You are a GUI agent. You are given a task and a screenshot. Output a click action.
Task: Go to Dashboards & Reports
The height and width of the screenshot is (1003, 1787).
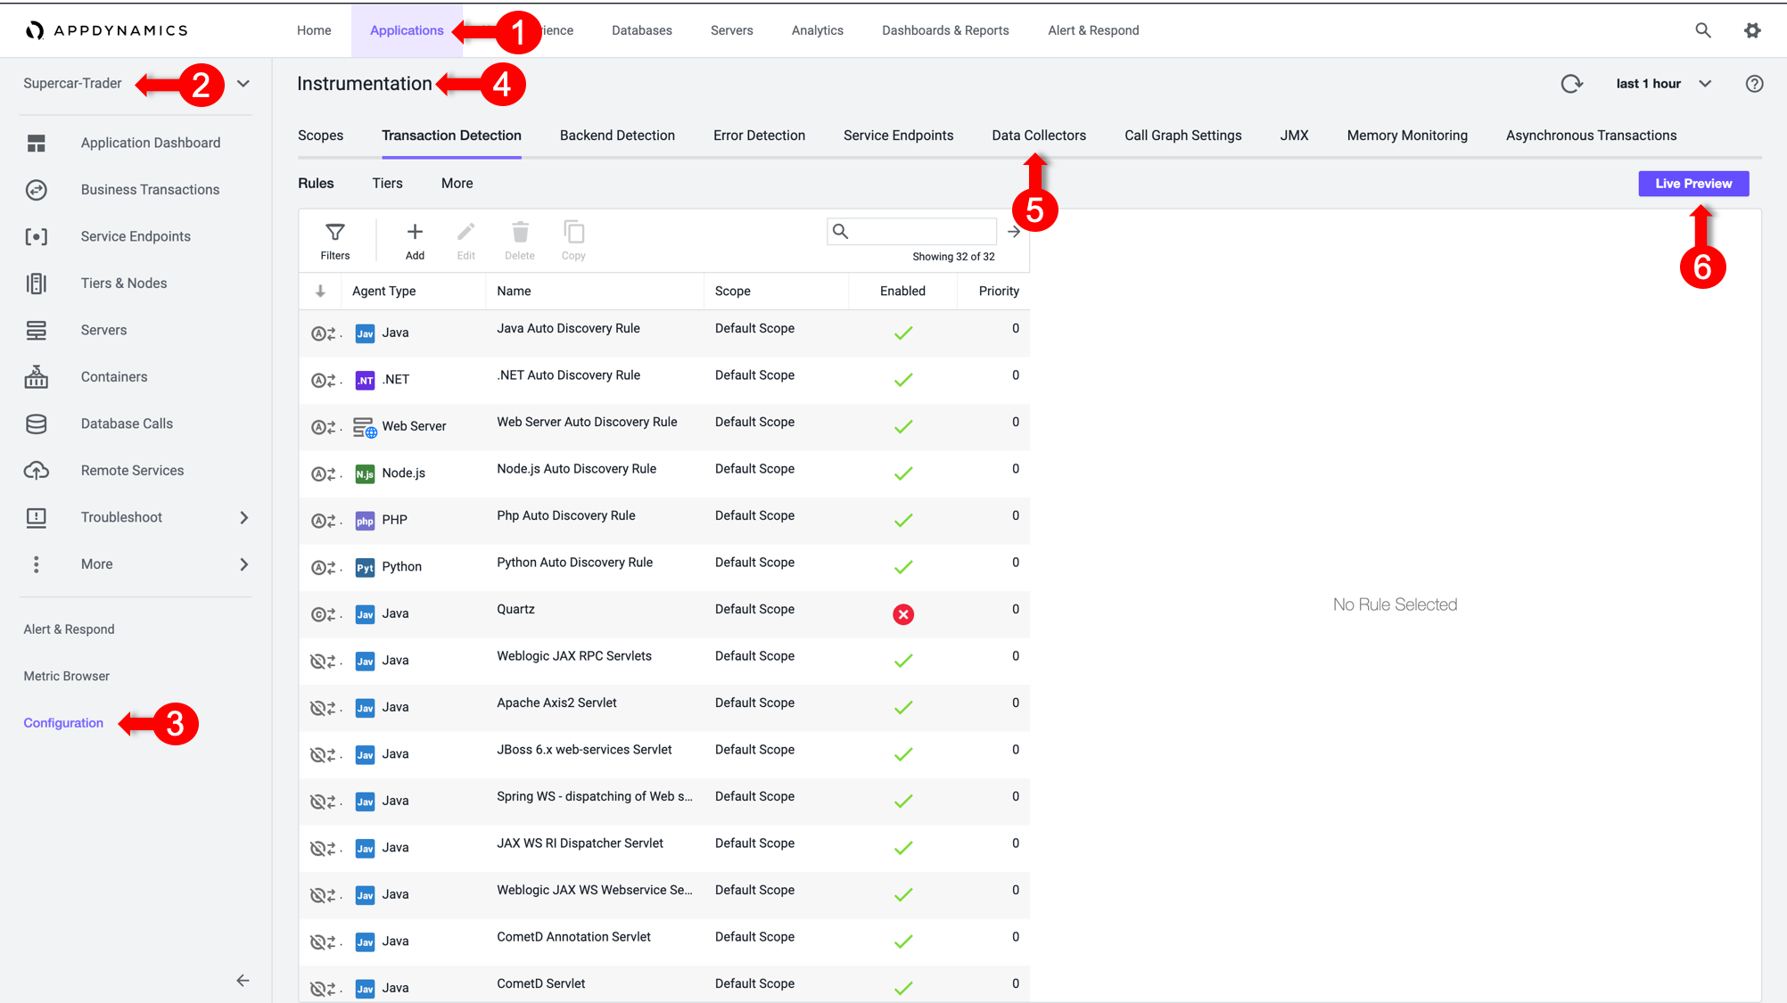pos(945,30)
